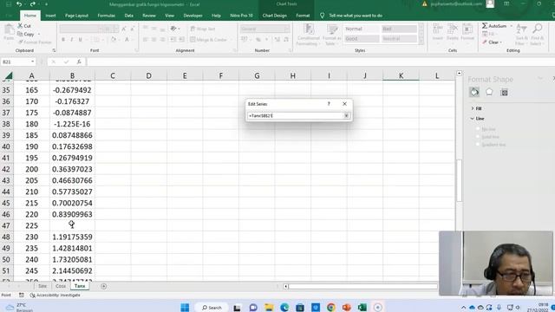Click the help question mark in Edit Series

(x=329, y=104)
